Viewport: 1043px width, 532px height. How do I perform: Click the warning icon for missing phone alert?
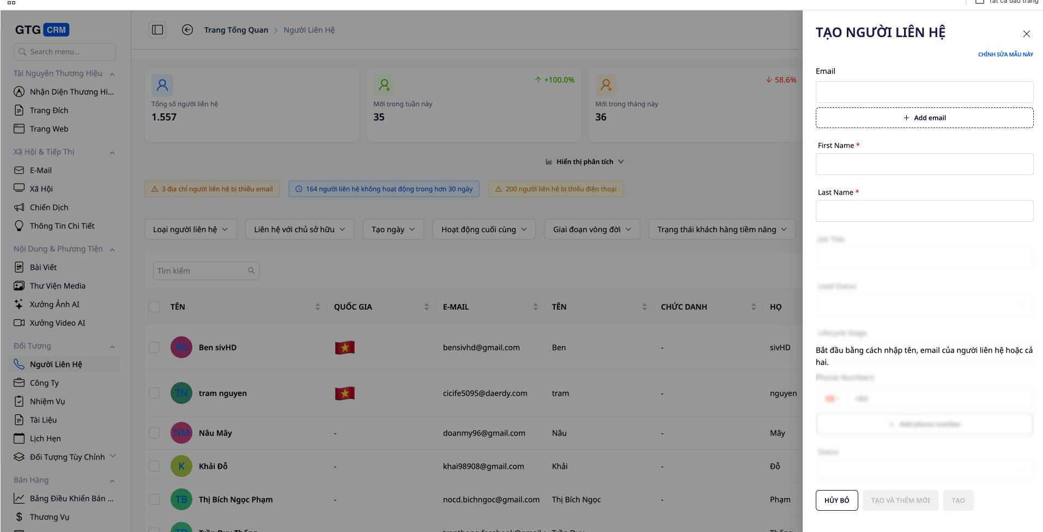pos(498,189)
